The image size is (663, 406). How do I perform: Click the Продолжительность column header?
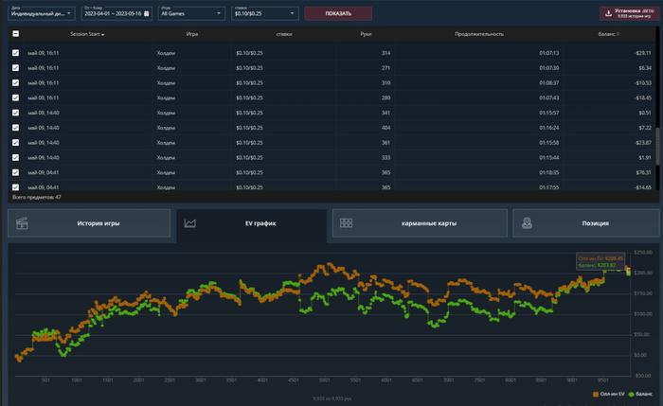point(479,34)
